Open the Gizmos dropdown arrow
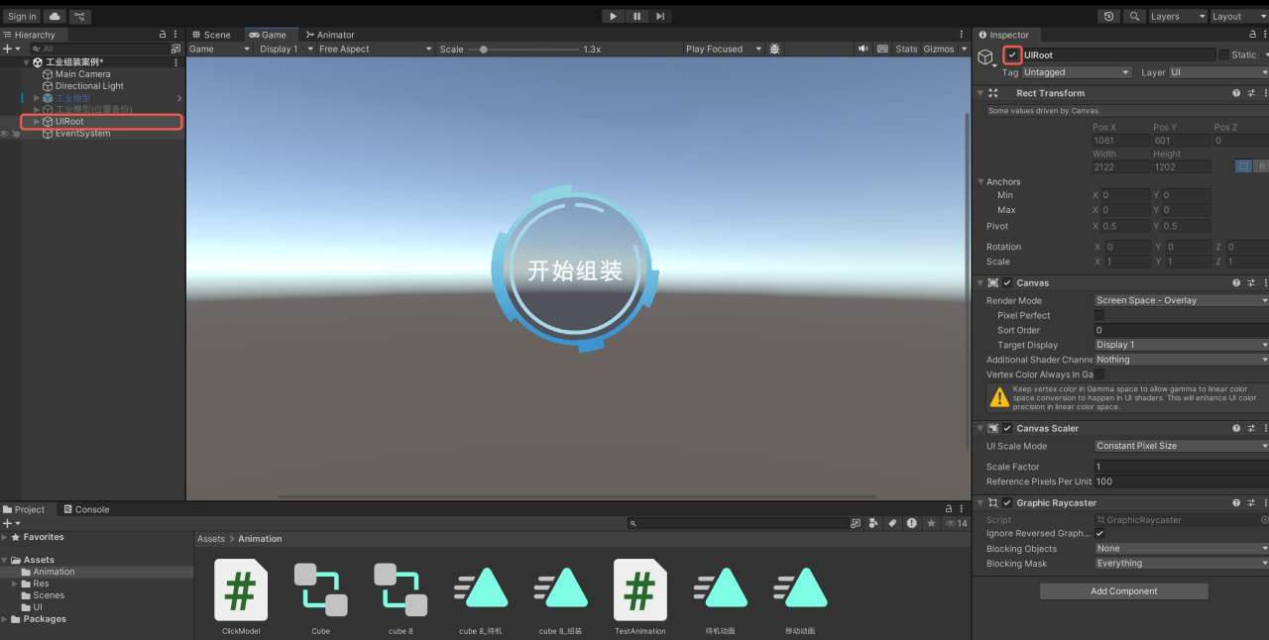This screenshot has height=640, width=1269. (x=963, y=49)
